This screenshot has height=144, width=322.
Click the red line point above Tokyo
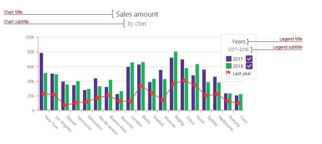184,80
